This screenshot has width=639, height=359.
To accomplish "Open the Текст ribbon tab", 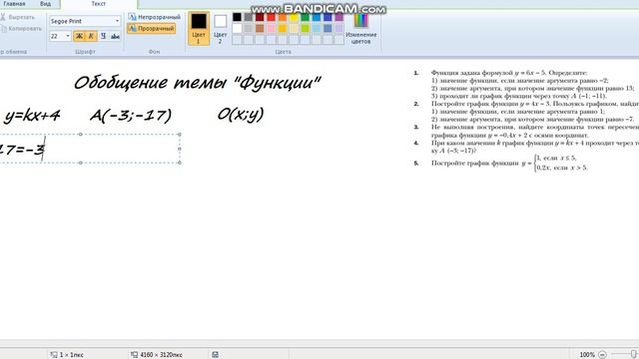I will click(98, 4).
